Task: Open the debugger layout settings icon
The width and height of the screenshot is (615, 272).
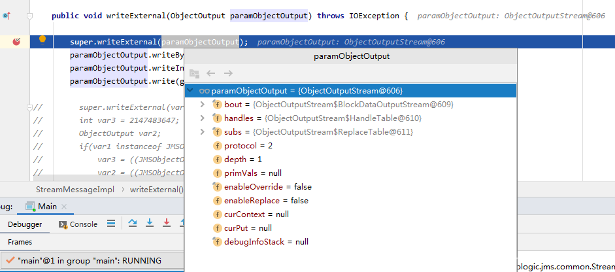Action: 110,224
